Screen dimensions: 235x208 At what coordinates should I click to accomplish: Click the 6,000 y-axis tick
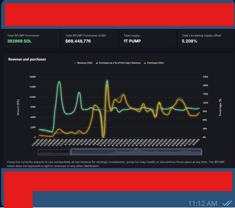coord(33,117)
